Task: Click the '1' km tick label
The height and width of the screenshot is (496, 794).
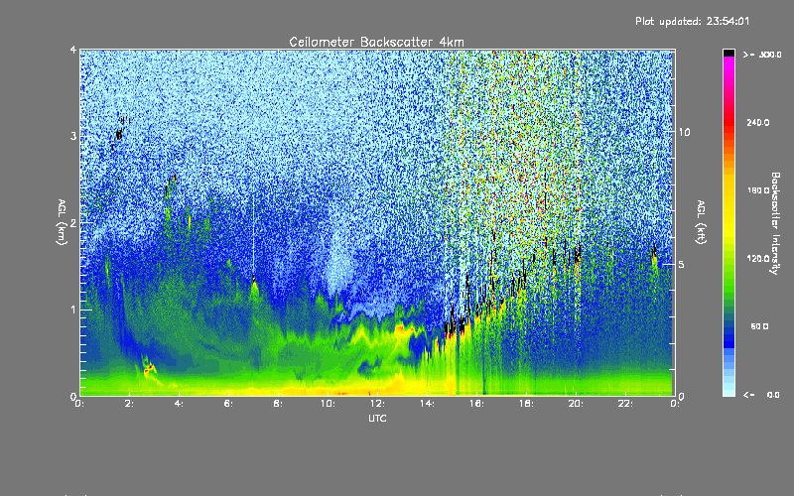Action: tap(73, 310)
